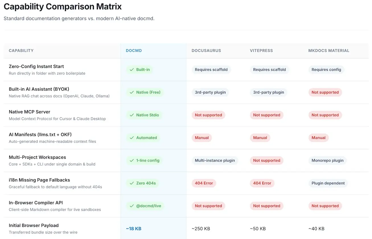Click VitePress Not supported badge in Workspaces row
Screen dimensions: 372x239
click(267, 160)
